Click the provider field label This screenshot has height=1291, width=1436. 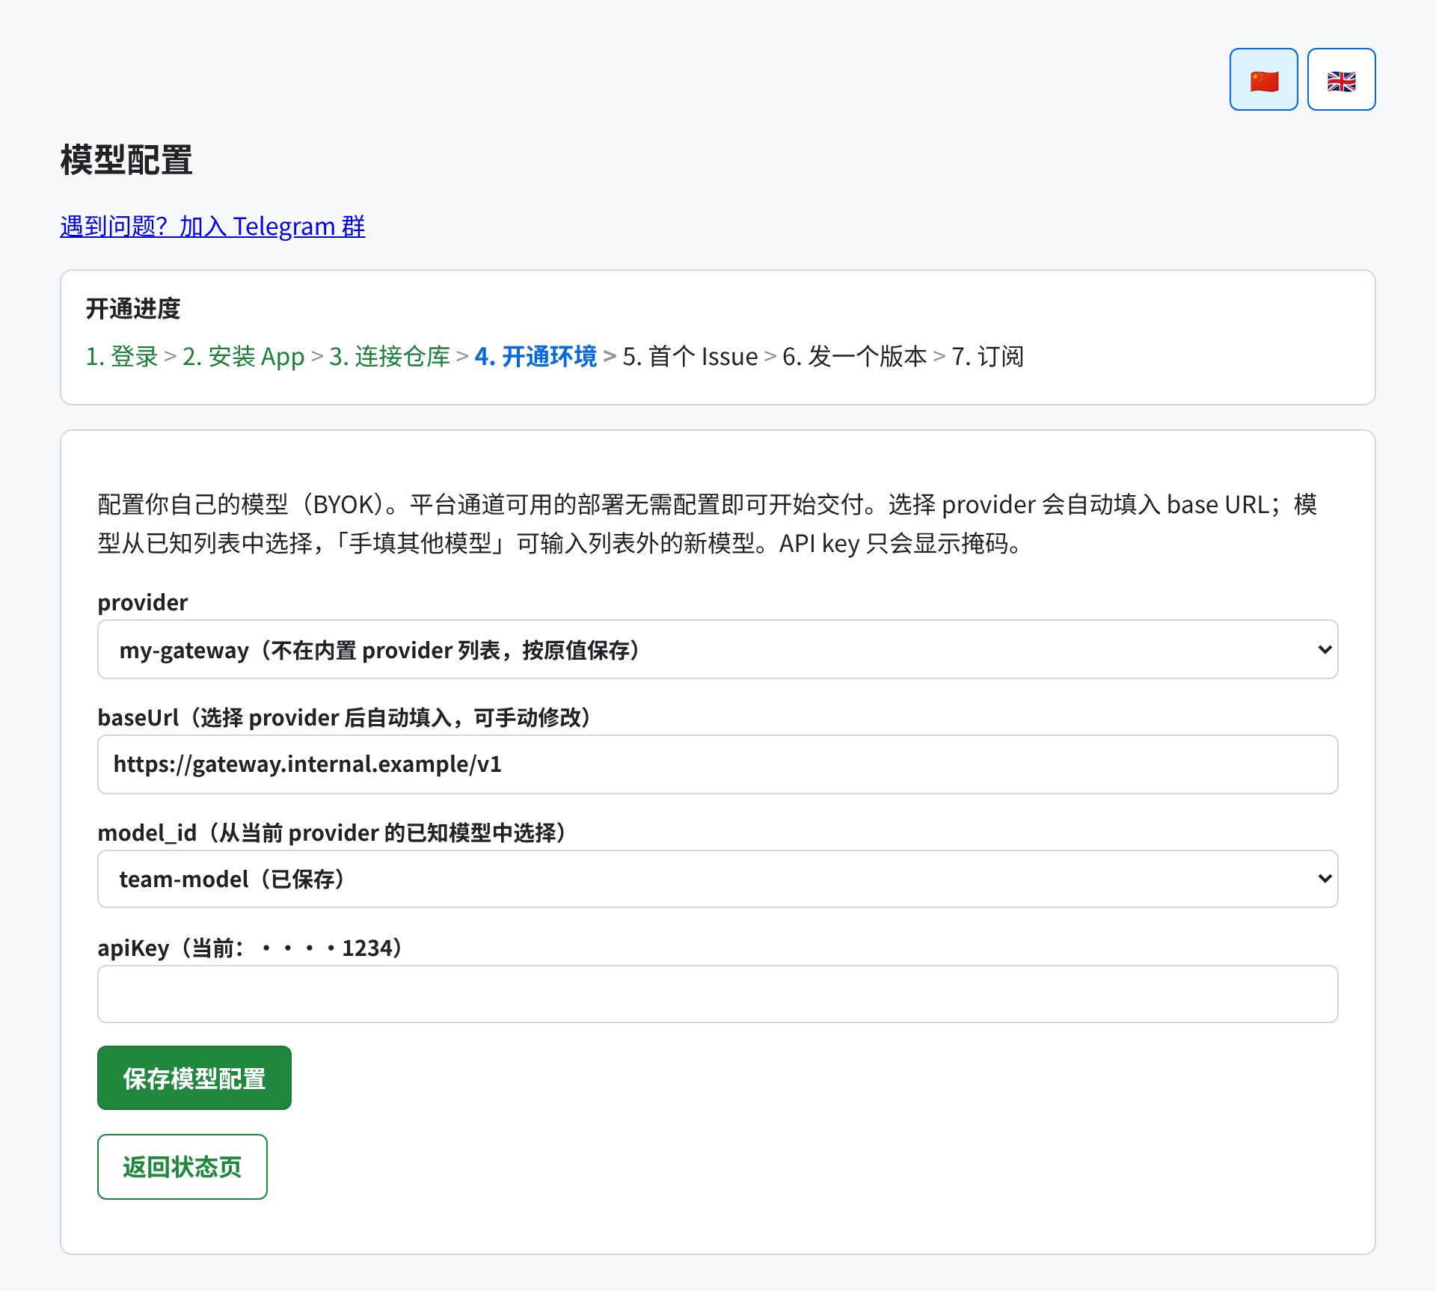point(143,602)
